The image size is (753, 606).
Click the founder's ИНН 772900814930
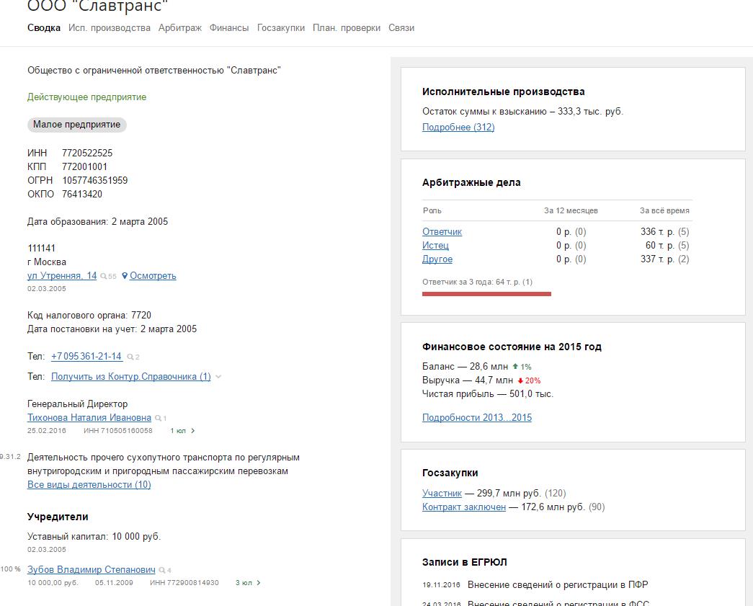pos(184,583)
